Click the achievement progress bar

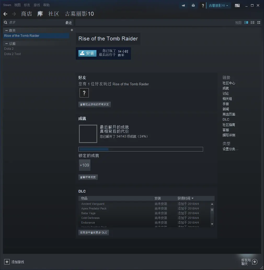coord(141,149)
